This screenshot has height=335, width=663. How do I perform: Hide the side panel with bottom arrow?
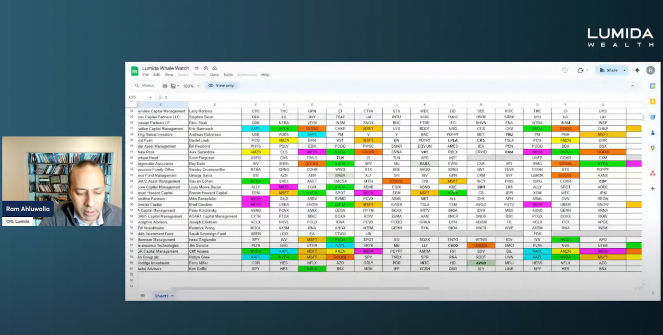pos(653,293)
